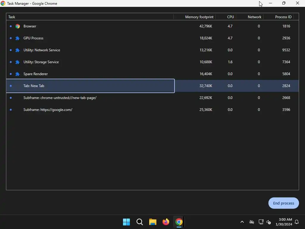This screenshot has width=305, height=229.
Task: Click the OneDrive cloud tray icon
Action: point(252,222)
